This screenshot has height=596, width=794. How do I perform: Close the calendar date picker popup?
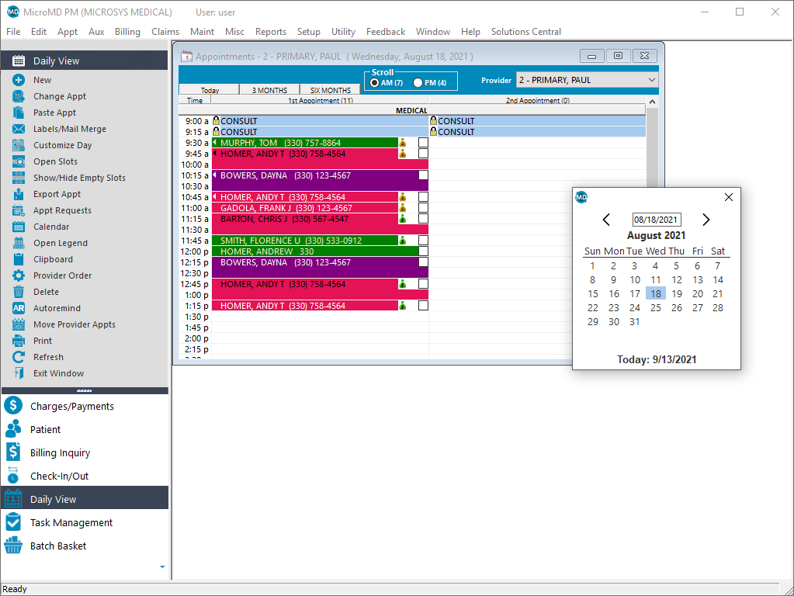tap(728, 197)
